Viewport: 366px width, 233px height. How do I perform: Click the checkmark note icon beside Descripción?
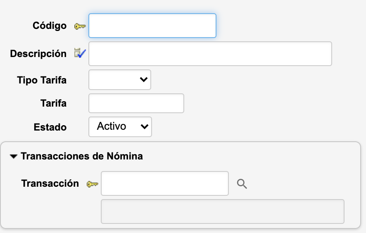tap(80, 53)
